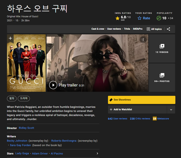
Task: Open Lady Gaga's page
Action: coord(22,153)
